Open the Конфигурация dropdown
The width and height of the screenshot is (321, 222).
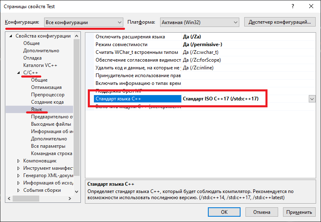84,22
